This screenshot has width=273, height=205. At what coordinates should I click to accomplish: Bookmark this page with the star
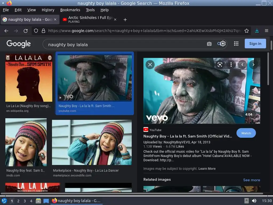(x=247, y=31)
